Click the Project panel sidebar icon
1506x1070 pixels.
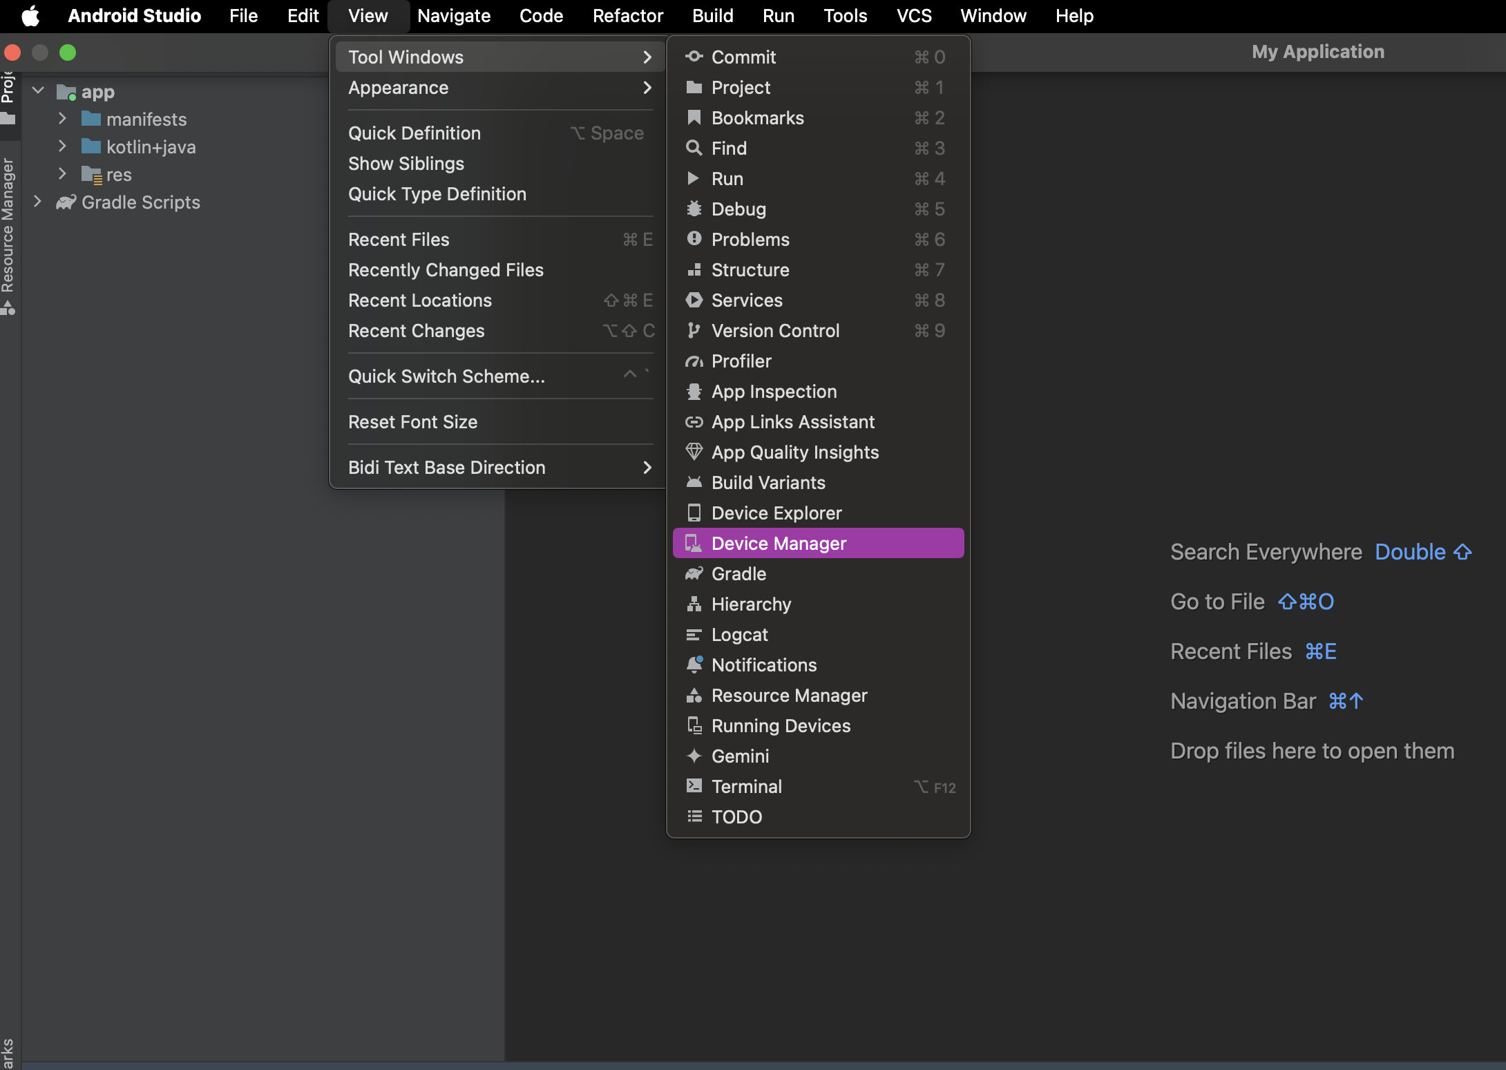click(10, 93)
